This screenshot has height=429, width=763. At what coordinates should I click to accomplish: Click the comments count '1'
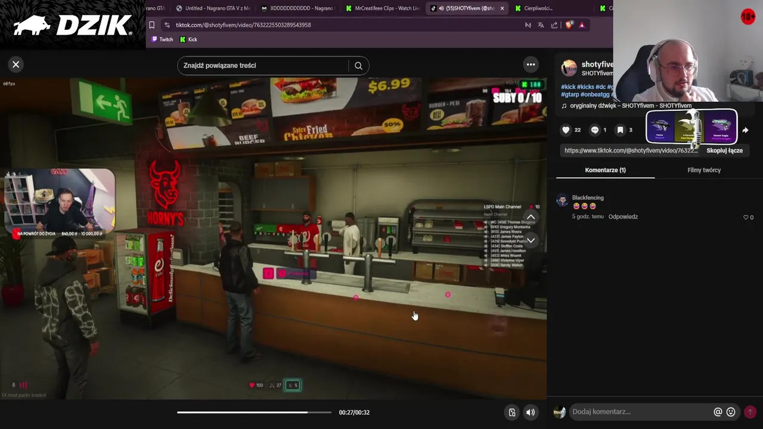(x=604, y=130)
